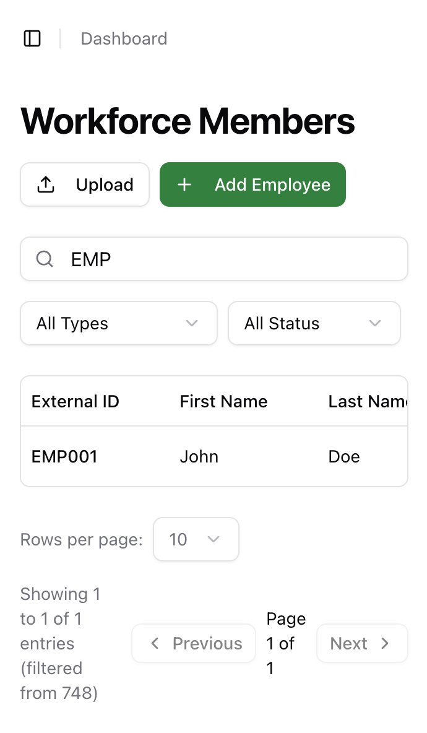Sort by First Name column header
This screenshot has height=733, width=427.
[223, 401]
